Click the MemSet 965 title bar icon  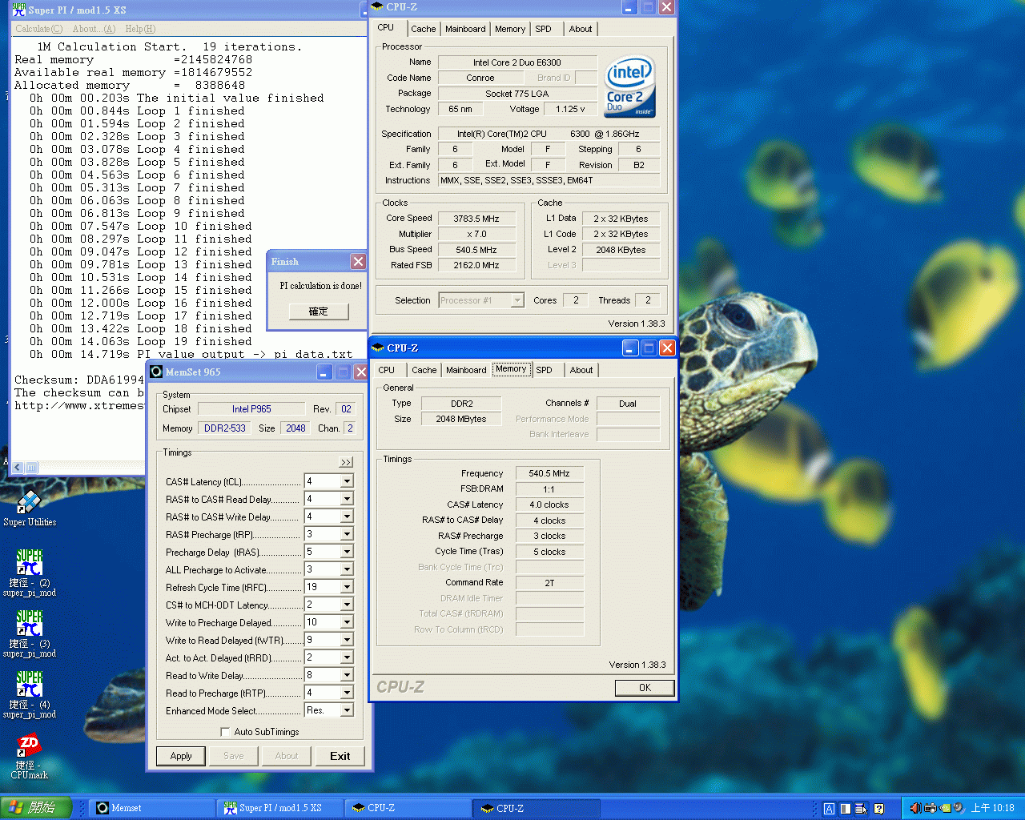(156, 372)
